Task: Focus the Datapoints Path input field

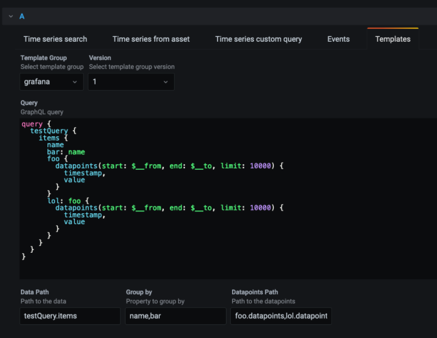Action: (281, 316)
